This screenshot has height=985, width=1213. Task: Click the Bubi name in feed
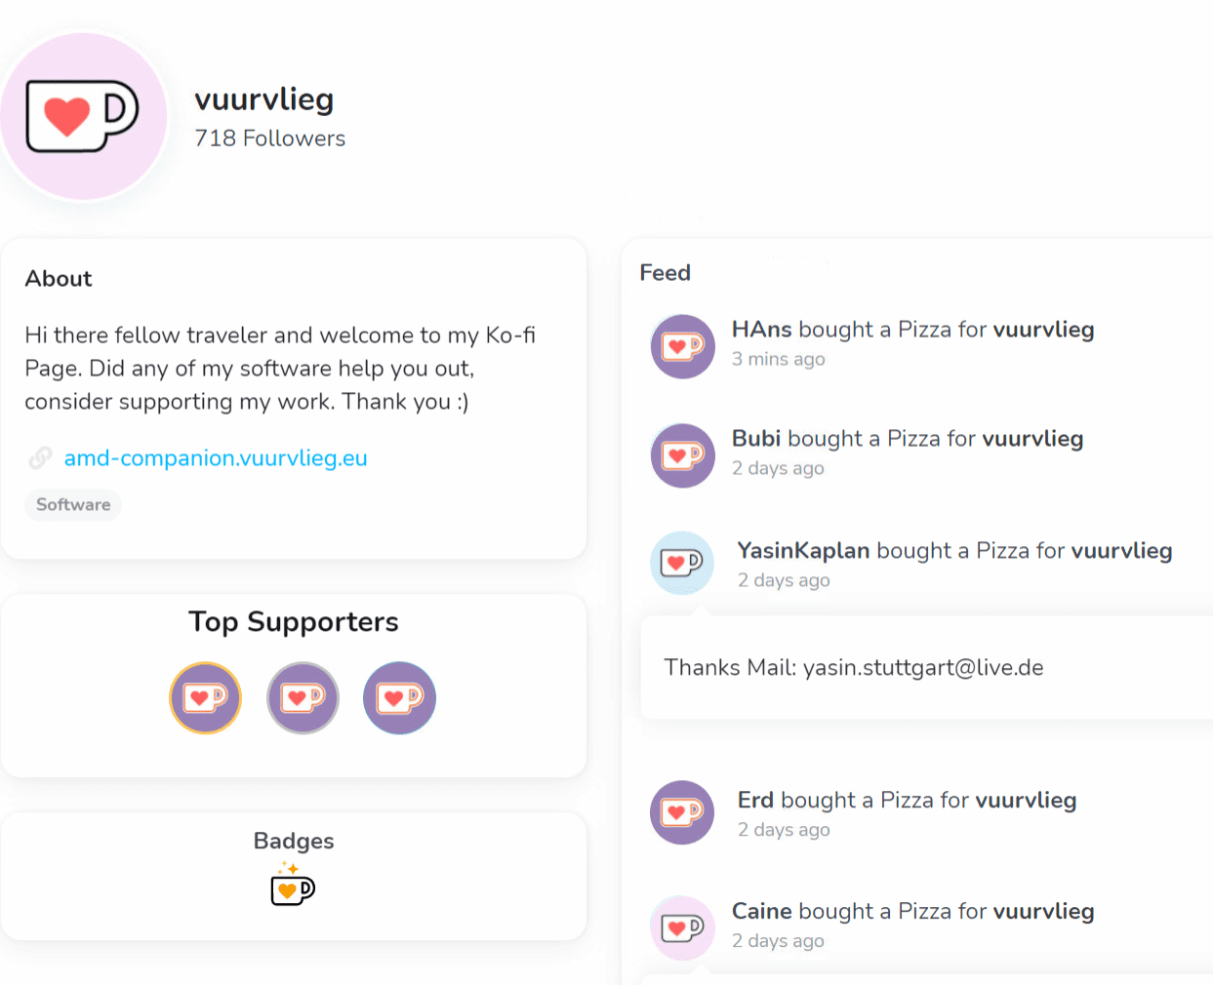coord(755,439)
